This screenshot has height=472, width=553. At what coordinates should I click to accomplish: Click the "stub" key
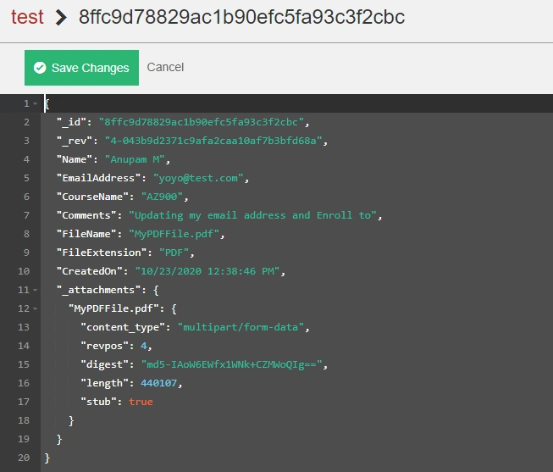[98, 403]
